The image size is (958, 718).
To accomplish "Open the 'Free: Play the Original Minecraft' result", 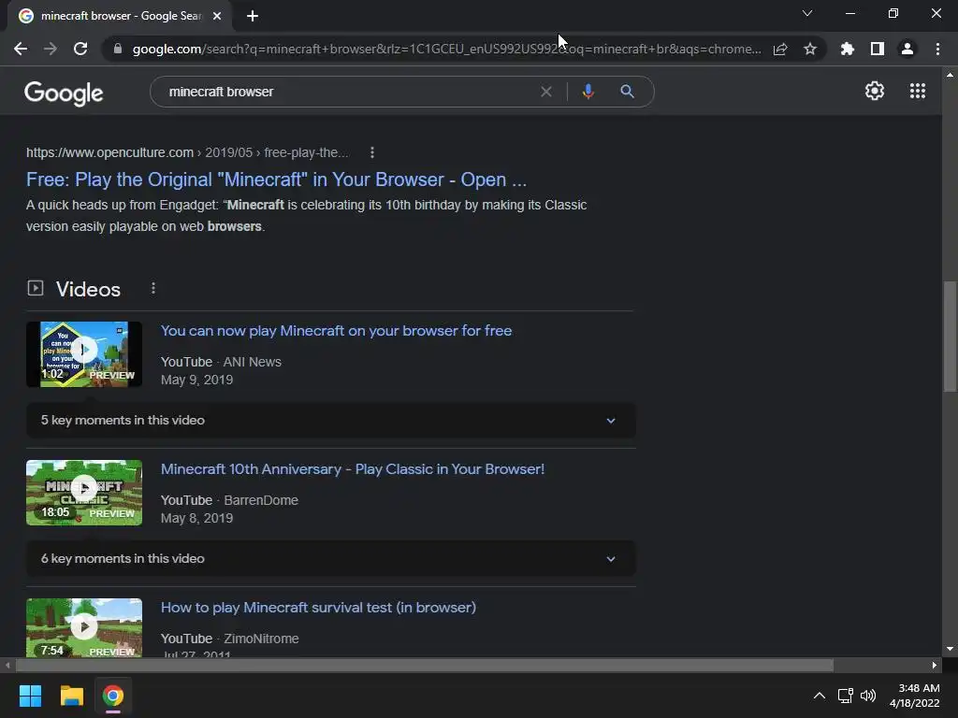I will pos(276,179).
